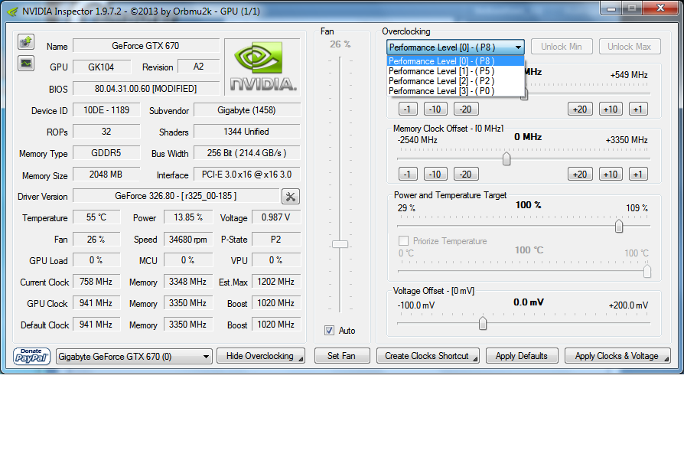Click the NVIDIA logo image
The height and width of the screenshot is (470, 684).
click(x=262, y=67)
